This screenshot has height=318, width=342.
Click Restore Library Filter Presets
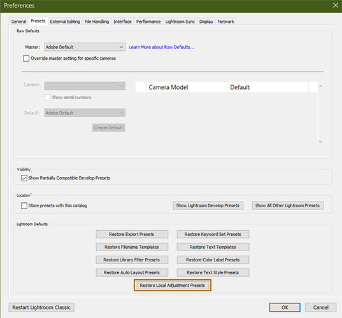(x=132, y=259)
